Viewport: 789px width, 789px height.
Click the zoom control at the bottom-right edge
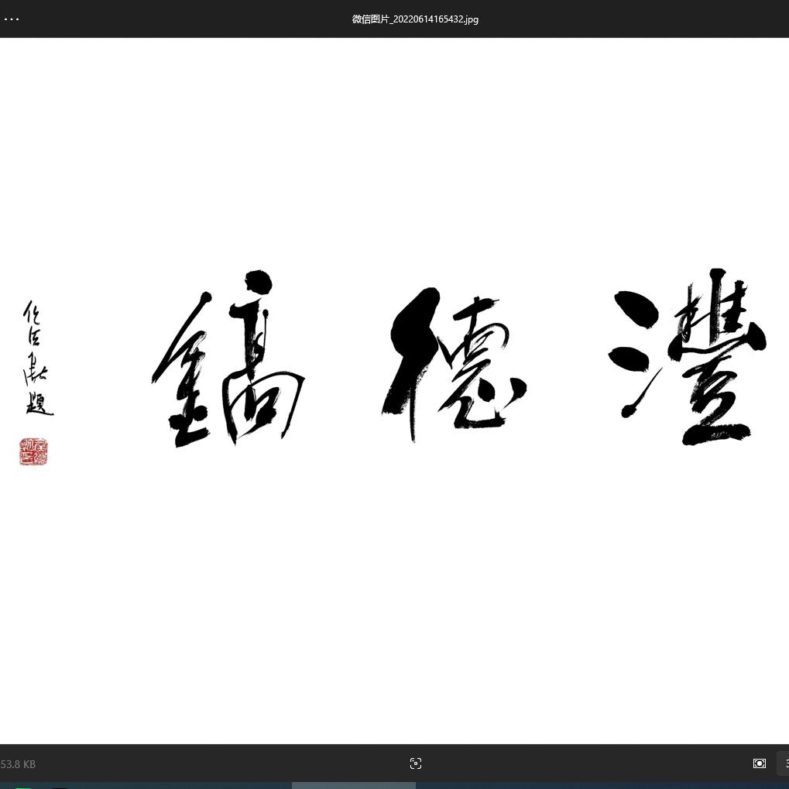784,763
